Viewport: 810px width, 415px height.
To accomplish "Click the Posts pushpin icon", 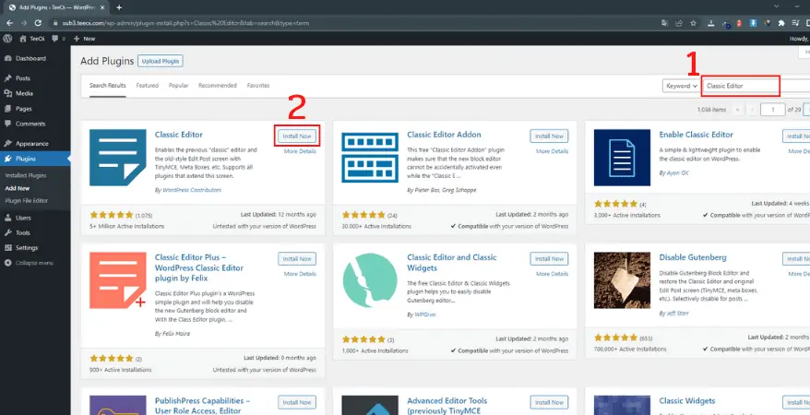I will click(7, 78).
